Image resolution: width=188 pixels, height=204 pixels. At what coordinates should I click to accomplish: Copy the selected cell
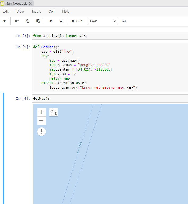tap(28, 21)
